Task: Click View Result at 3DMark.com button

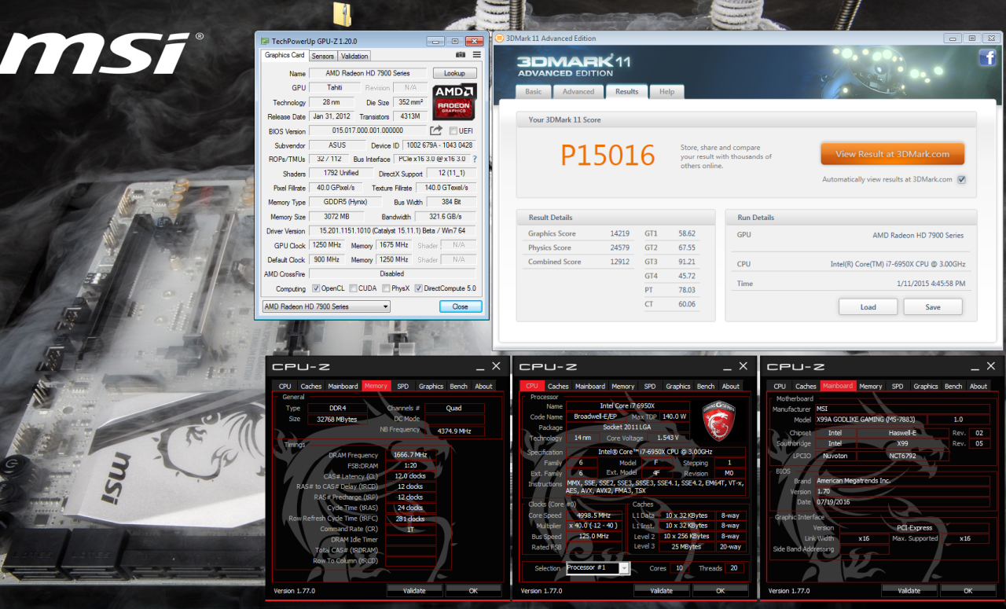Action: (892, 154)
